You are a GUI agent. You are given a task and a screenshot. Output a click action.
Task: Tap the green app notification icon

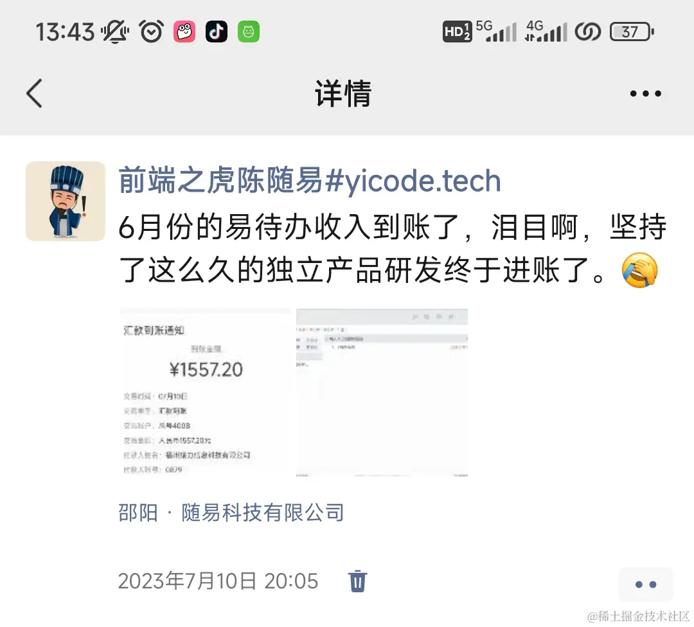(x=249, y=32)
